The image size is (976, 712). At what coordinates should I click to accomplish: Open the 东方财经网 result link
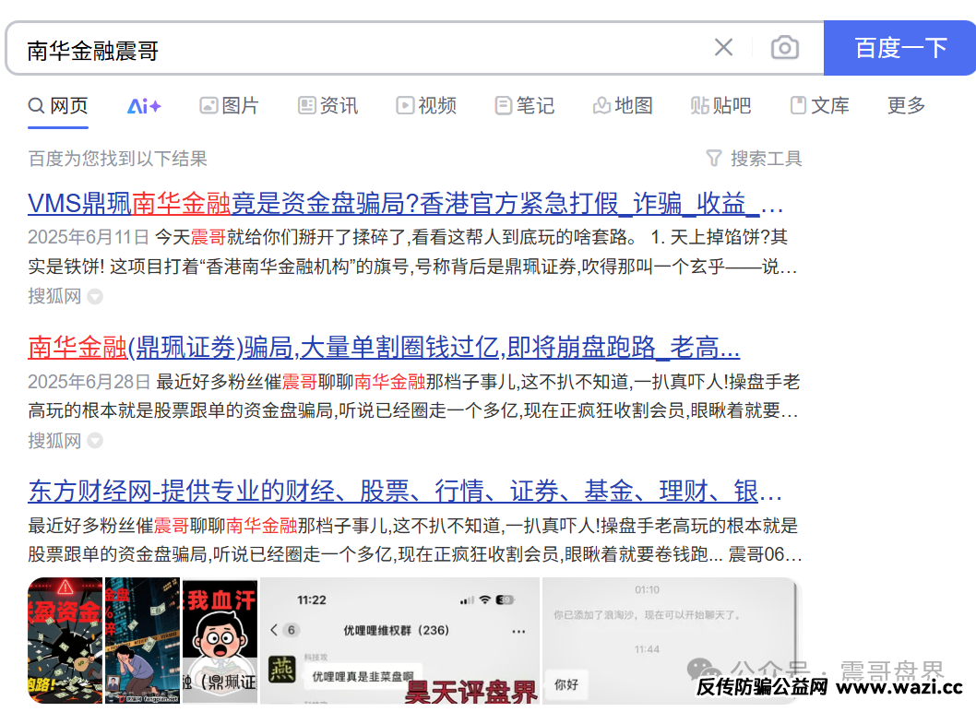[405, 491]
